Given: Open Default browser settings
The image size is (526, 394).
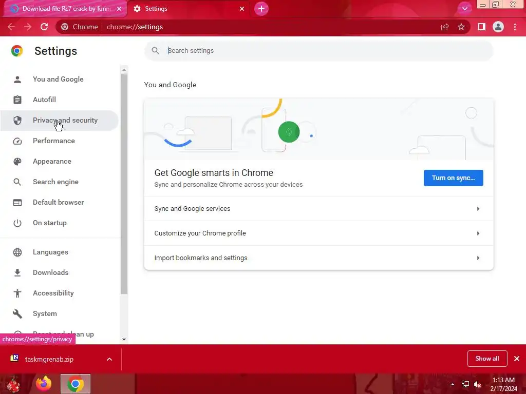Looking at the screenshot, I should [59, 202].
